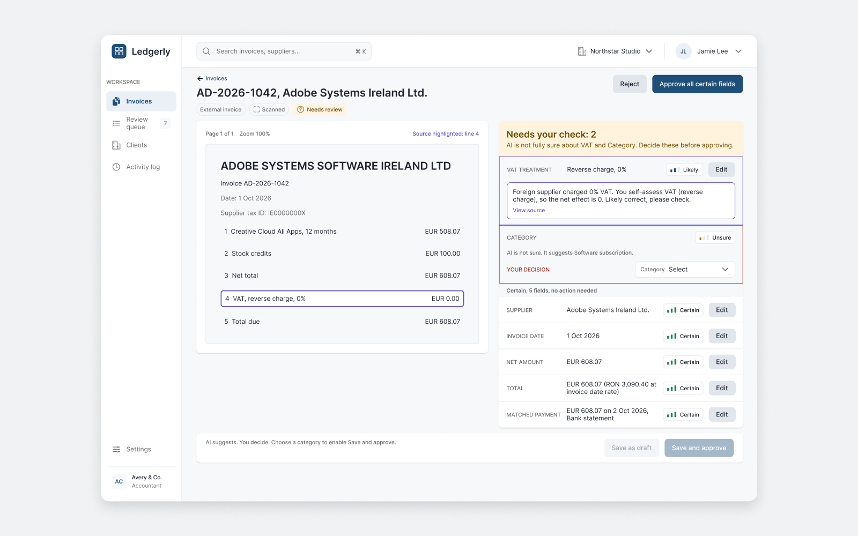Image resolution: width=858 pixels, height=536 pixels.
Task: Click the Ledgerly logo icon
Action: [x=119, y=51]
